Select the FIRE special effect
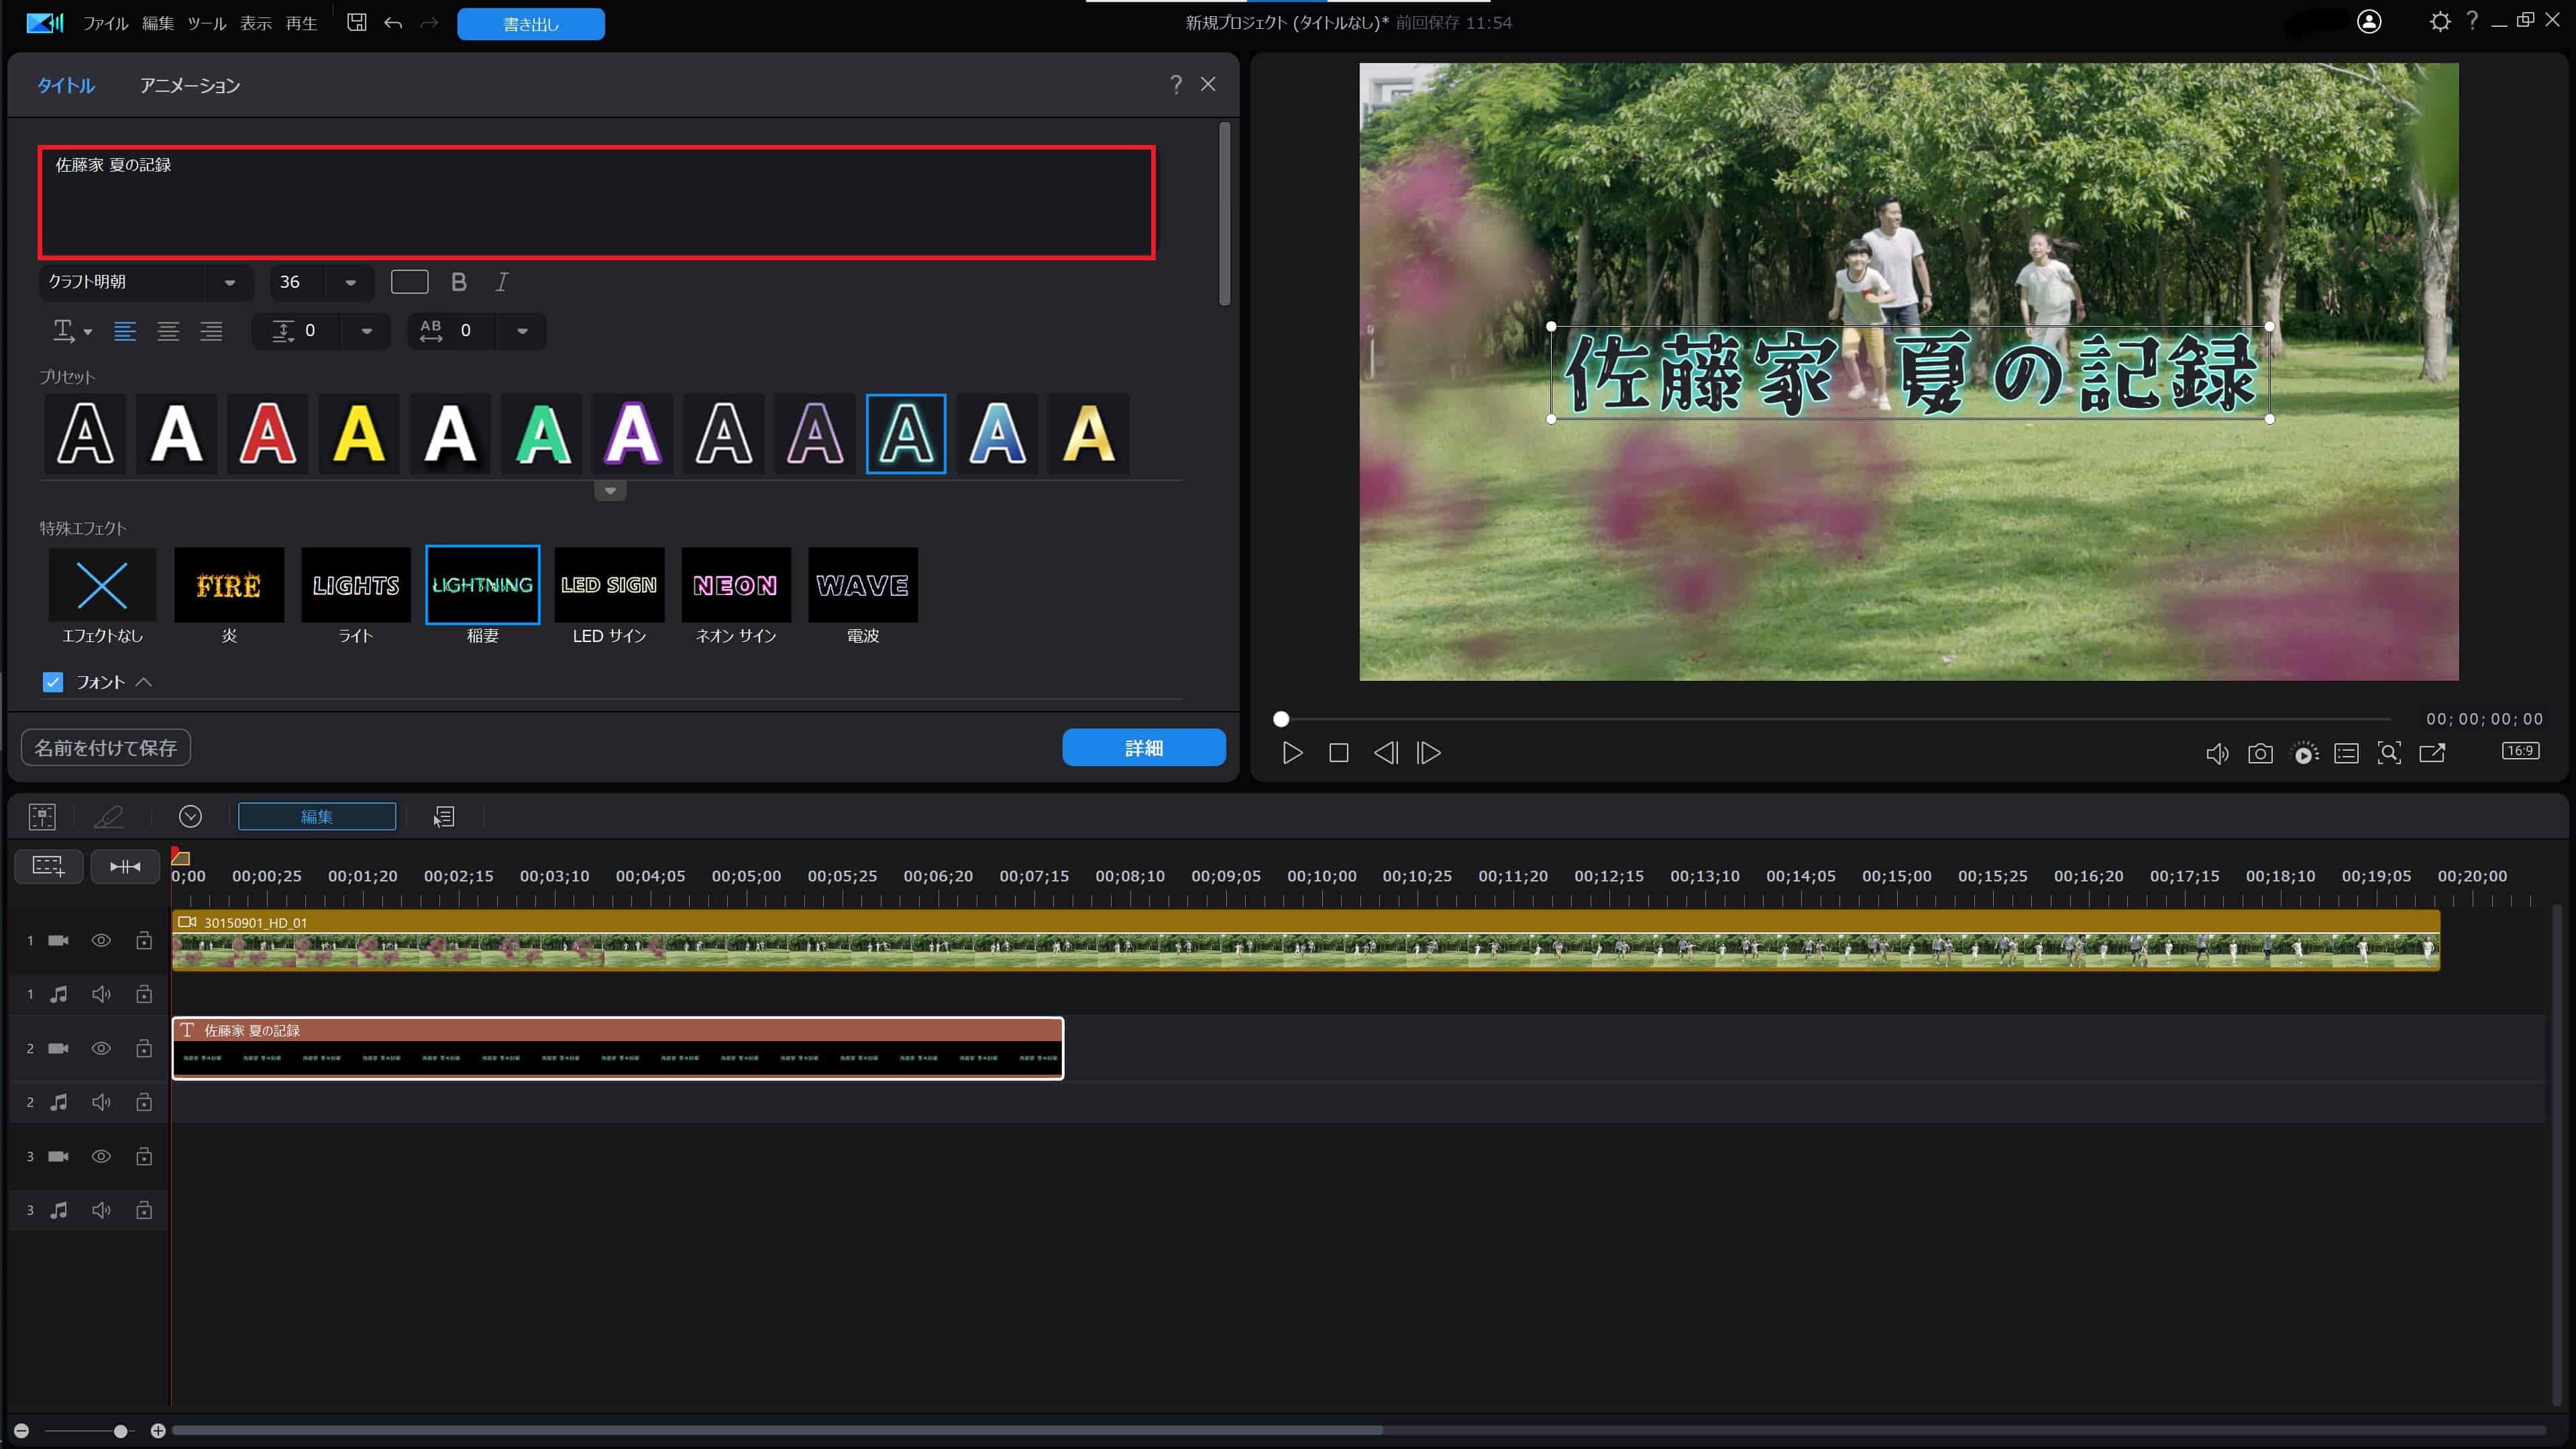Viewport: 2576px width, 1449px height. [229, 585]
